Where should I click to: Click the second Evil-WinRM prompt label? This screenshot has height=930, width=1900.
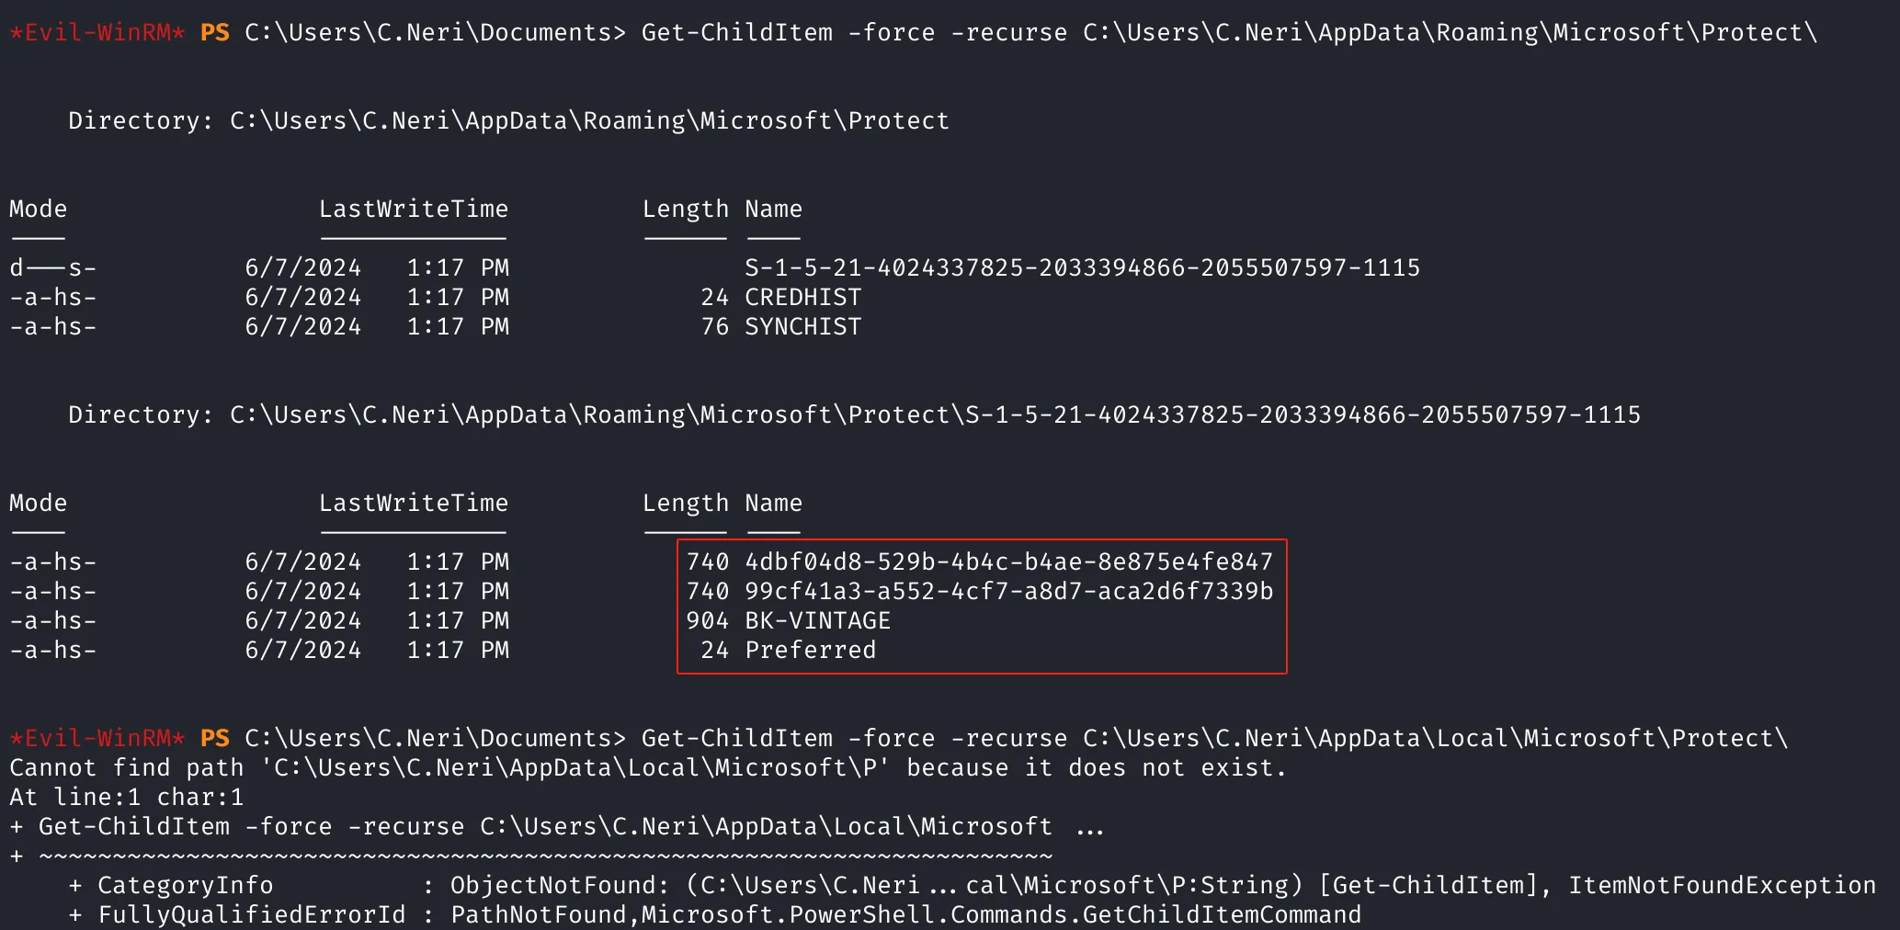pyautogui.click(x=97, y=739)
